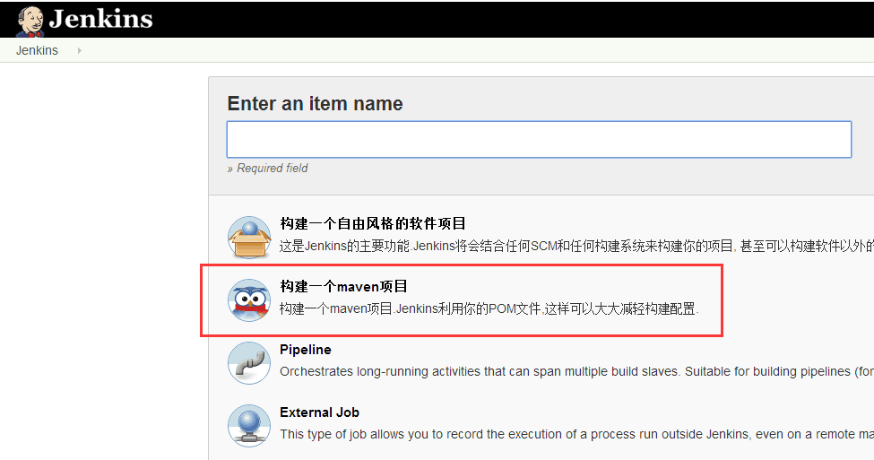Expand the breadcrumb arrow next to Jenkins
Viewport: 874px width, 460px height.
[x=79, y=51]
